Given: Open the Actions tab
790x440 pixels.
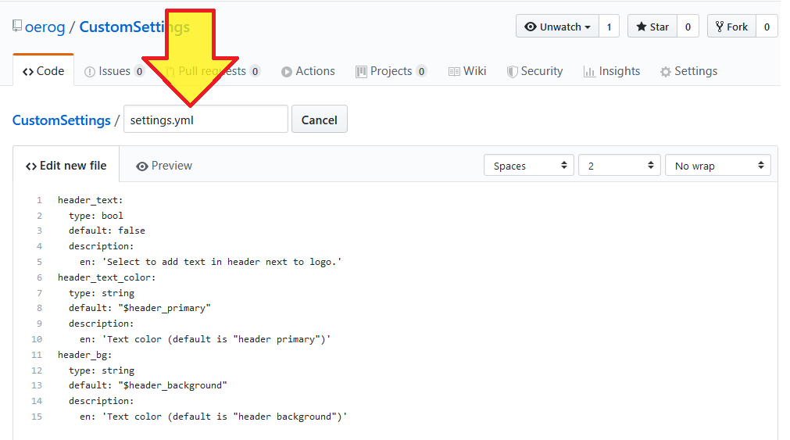Looking at the screenshot, I should [308, 71].
